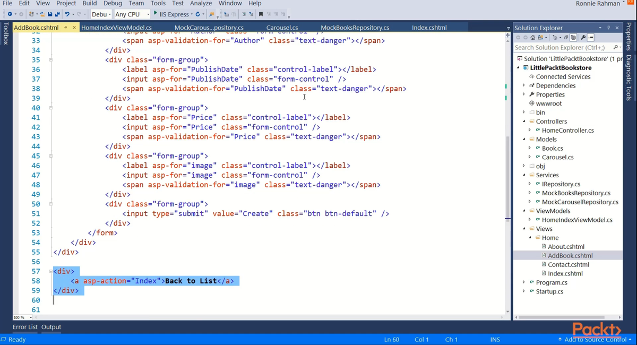
Task: Open the Analyze menu
Action: pos(201,3)
